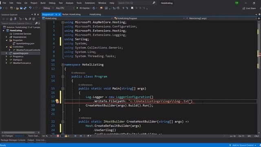261x147 pixels.
Task: Pin the Solution Explorer panel
Action: click(x=35, y=15)
